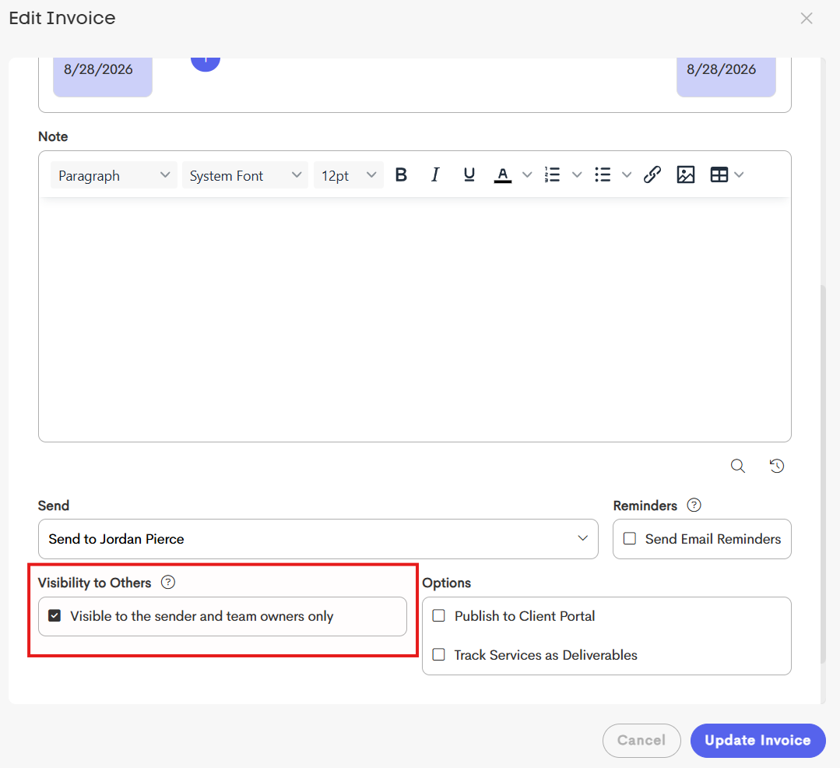The height and width of the screenshot is (768, 840).
Task: Insert a link into the note
Action: (x=652, y=174)
